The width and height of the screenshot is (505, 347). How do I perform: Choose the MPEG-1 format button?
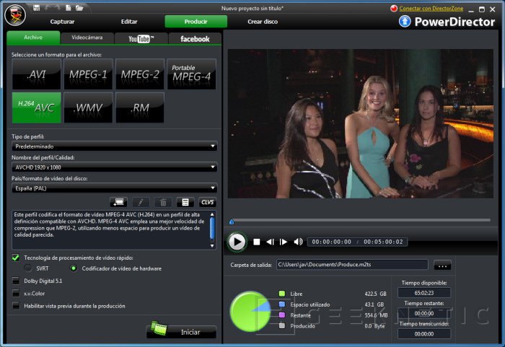tap(88, 74)
